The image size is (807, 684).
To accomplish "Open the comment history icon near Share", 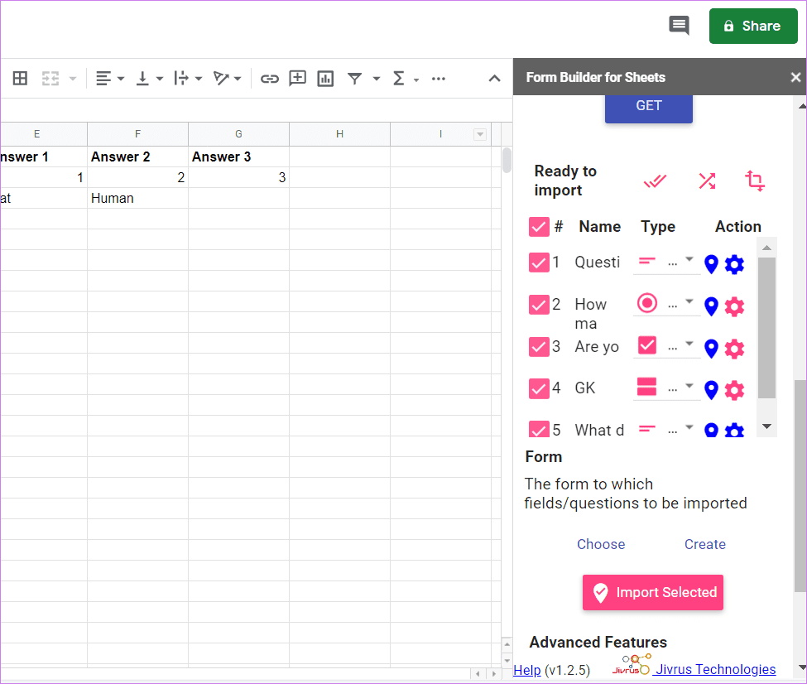I will coord(679,25).
